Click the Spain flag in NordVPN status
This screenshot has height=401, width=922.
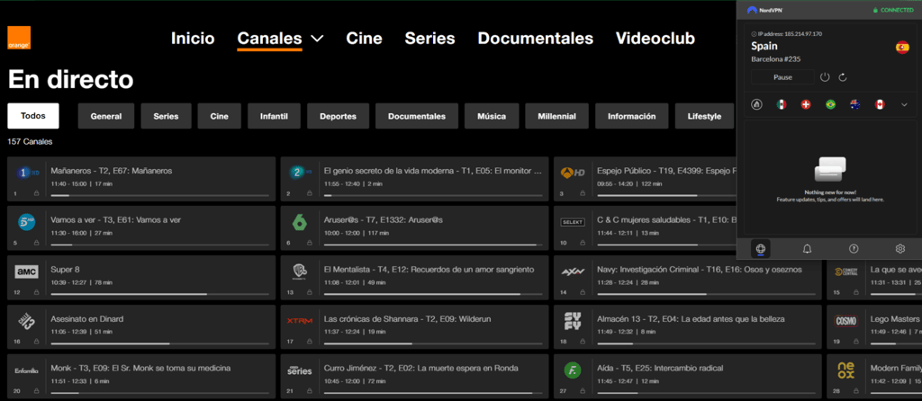point(902,48)
